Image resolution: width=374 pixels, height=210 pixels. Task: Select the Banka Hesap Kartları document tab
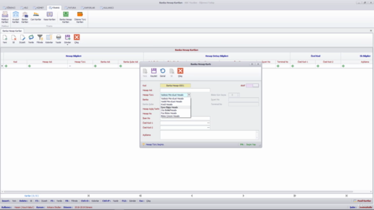(x=12, y=31)
